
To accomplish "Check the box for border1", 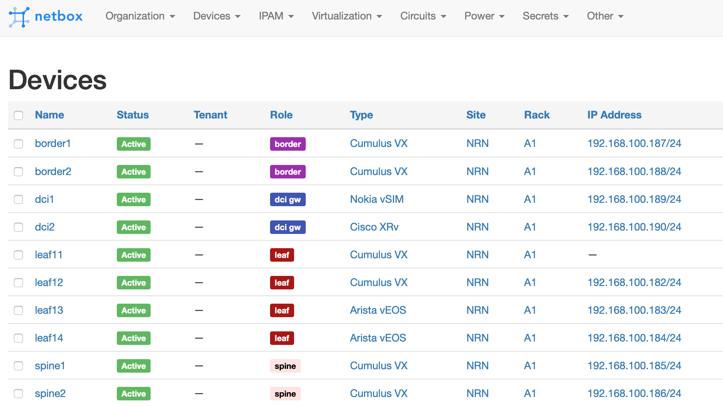I will 18,144.
